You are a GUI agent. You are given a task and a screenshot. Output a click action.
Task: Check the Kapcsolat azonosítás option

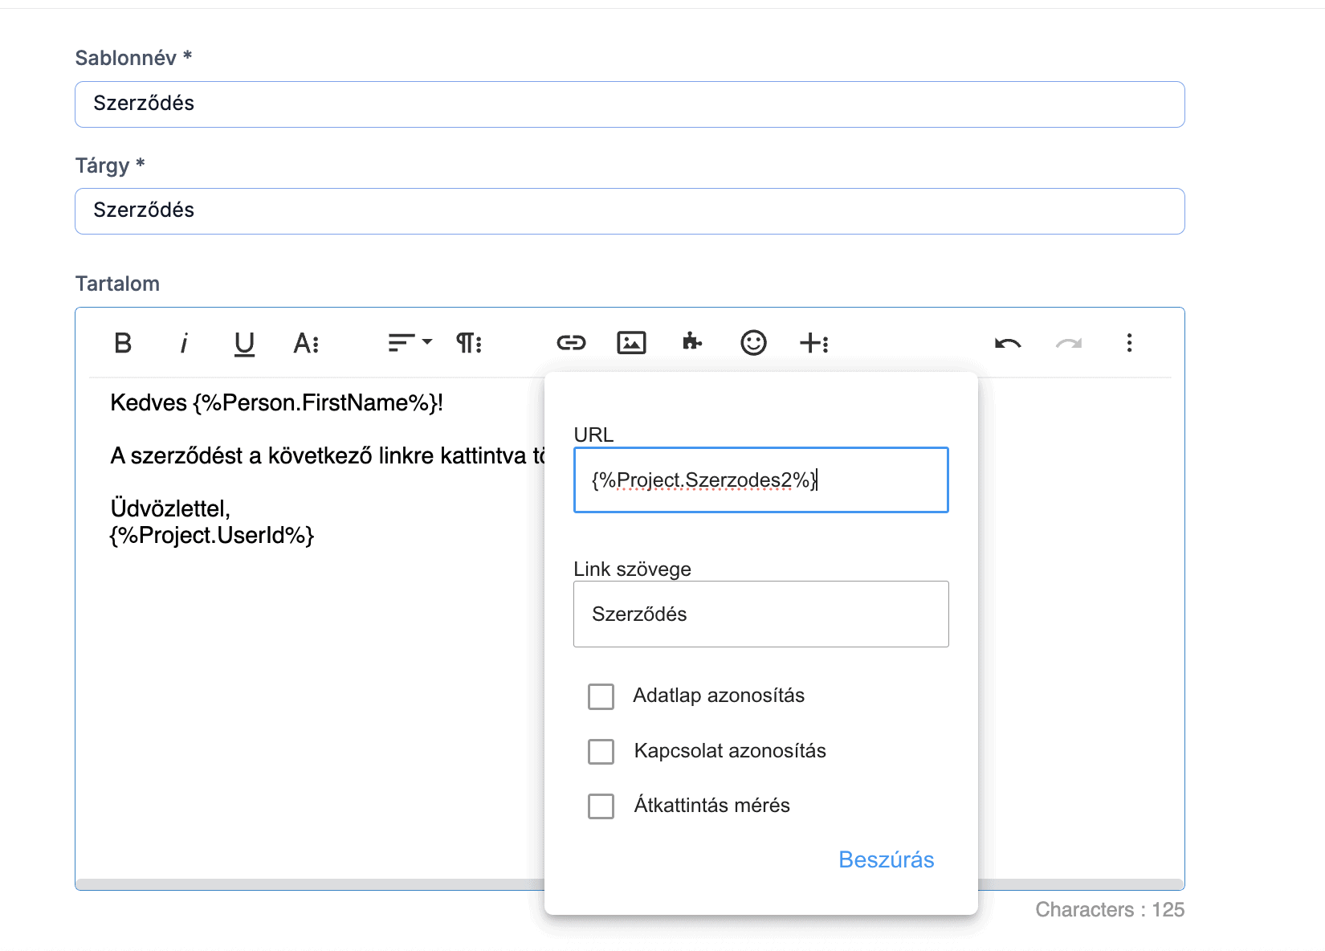601,752
